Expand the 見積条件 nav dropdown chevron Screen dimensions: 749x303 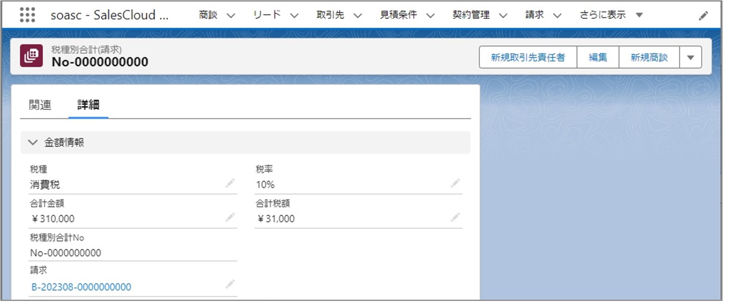pyautogui.click(x=430, y=16)
